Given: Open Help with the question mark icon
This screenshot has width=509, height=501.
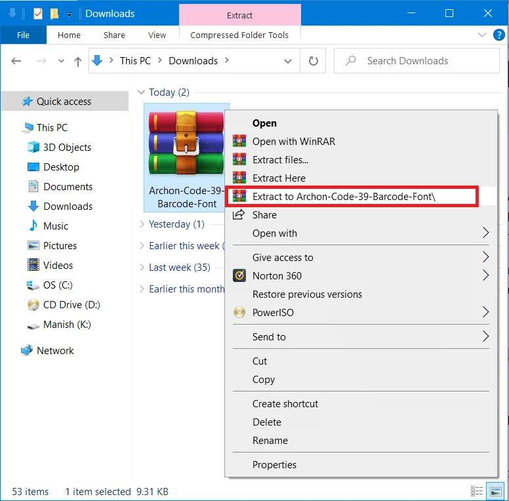Looking at the screenshot, I should (499, 35).
